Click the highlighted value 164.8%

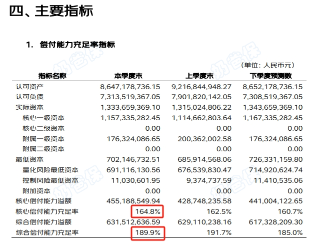[148, 211]
